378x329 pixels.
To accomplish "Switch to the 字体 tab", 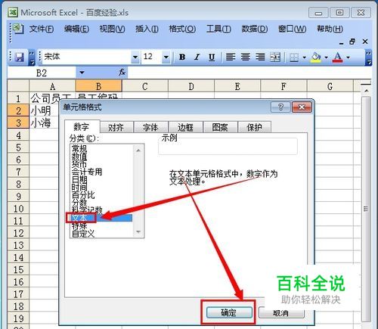I will 150,127.
